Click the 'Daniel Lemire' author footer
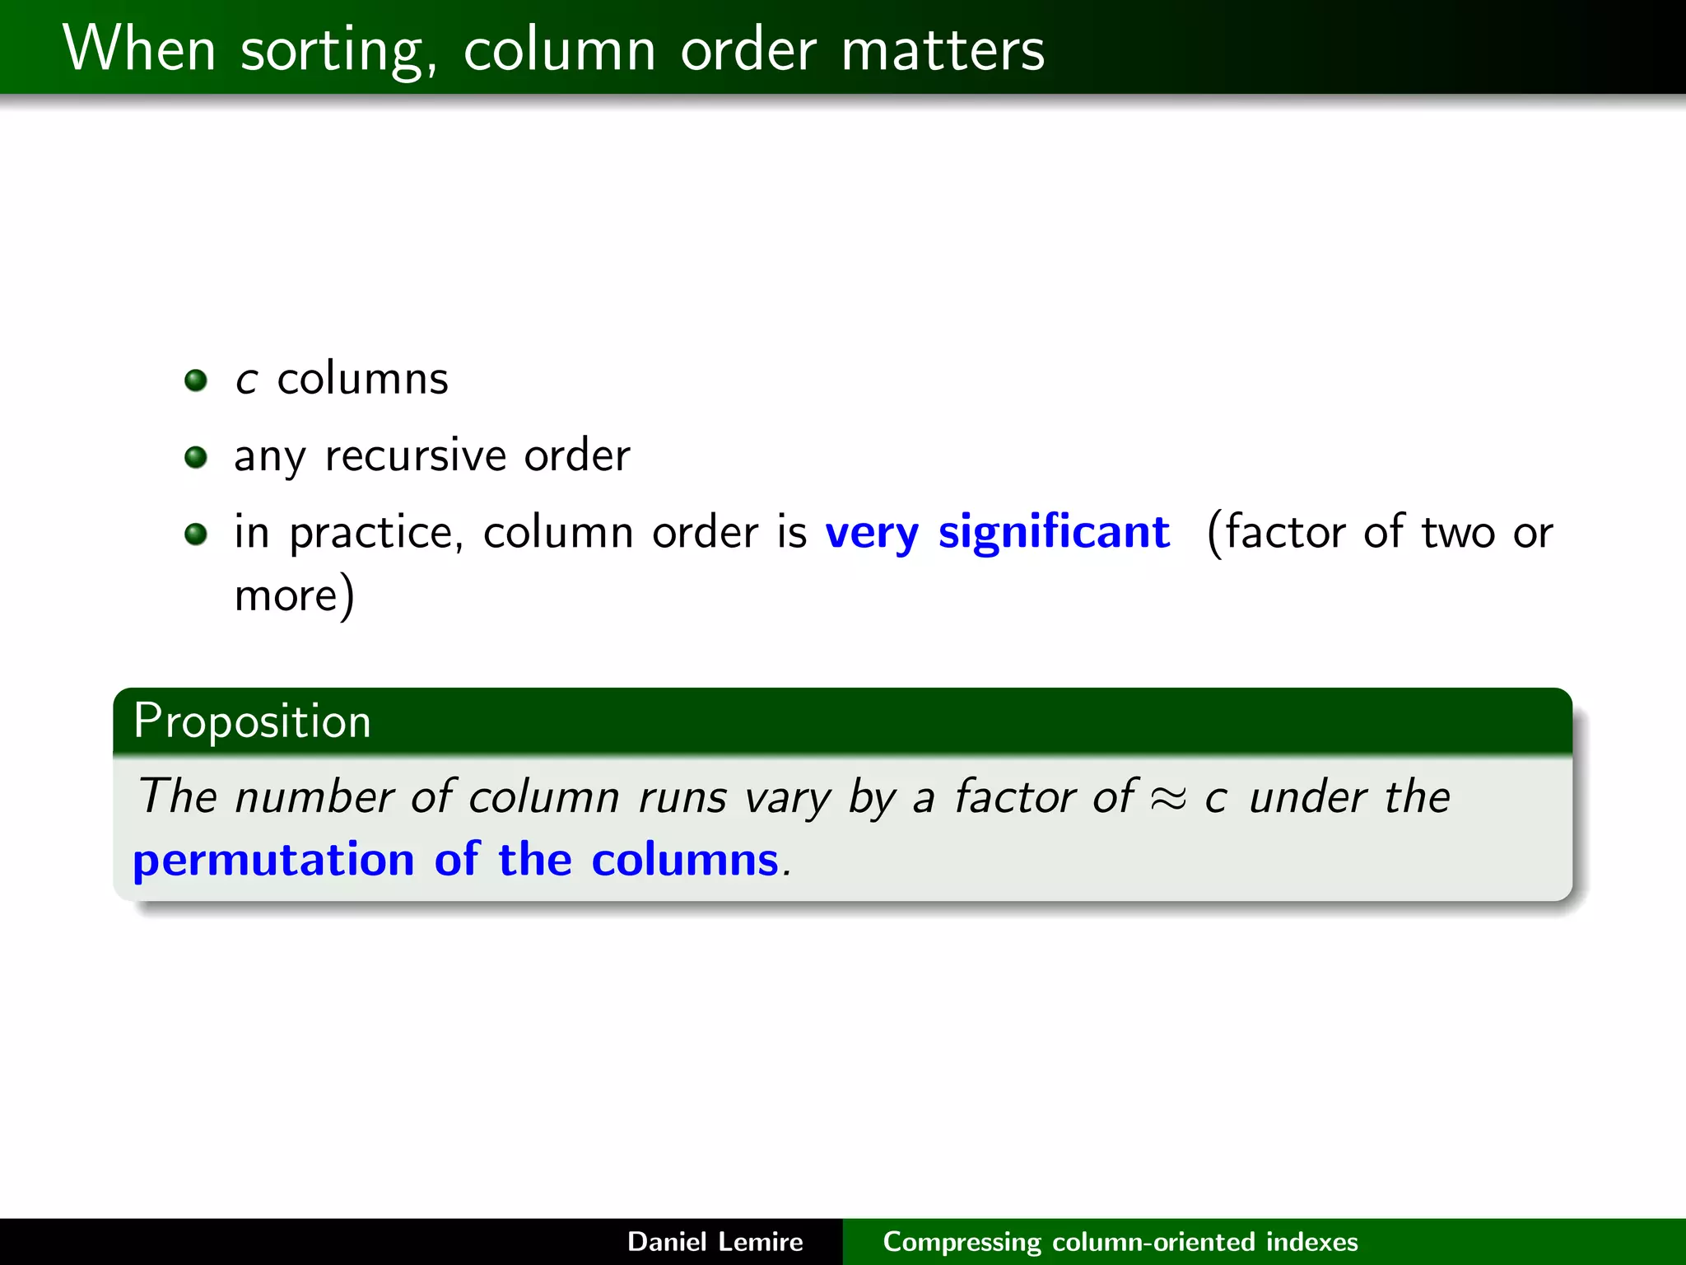This screenshot has height=1265, width=1686. [x=715, y=1242]
